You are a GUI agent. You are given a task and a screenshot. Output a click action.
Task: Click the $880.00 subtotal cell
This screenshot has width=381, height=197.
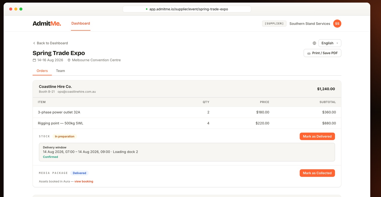pos(329,123)
